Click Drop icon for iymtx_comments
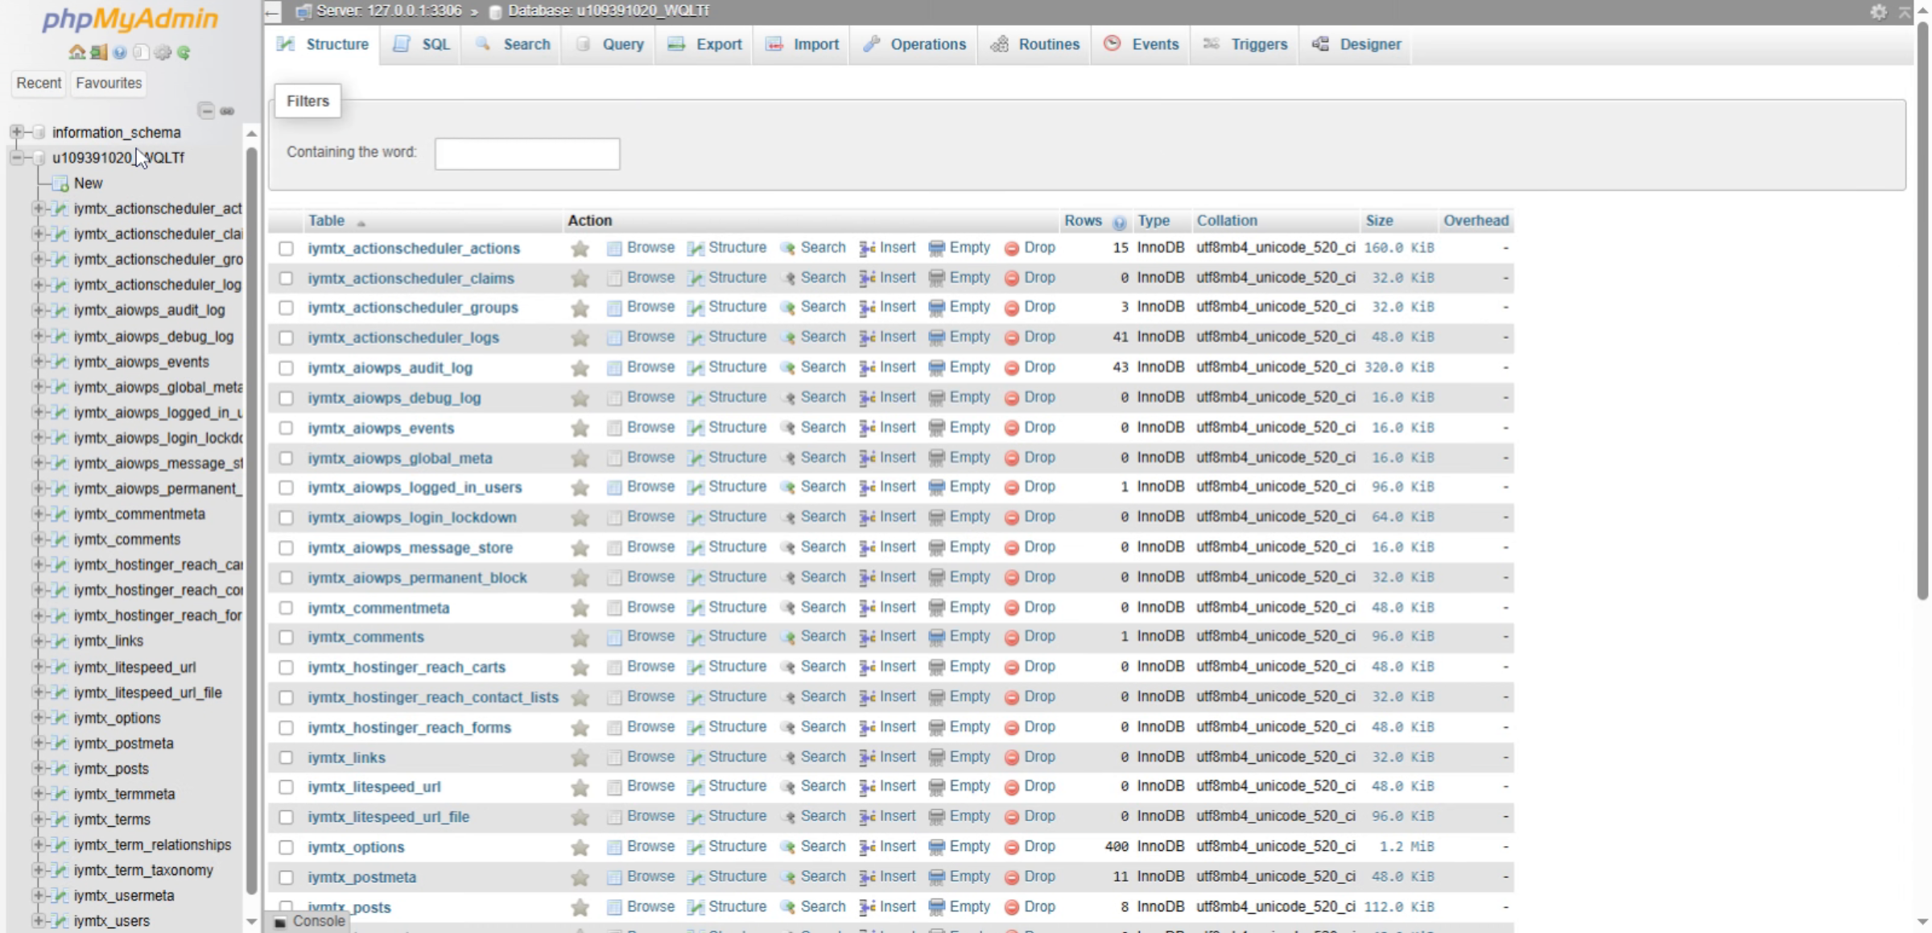This screenshot has height=933, width=1932. (1012, 637)
